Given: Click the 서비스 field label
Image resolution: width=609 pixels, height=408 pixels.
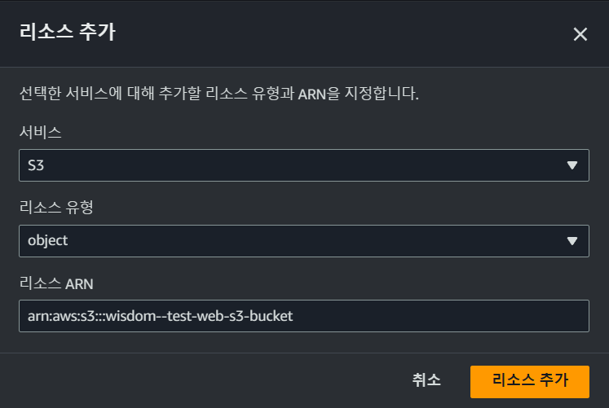Looking at the screenshot, I should tap(41, 132).
